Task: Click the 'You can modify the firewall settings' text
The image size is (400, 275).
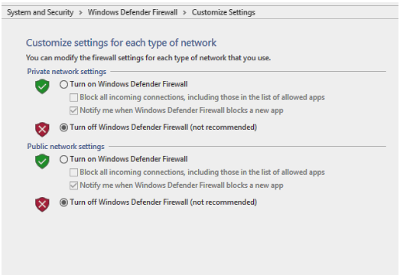Action: [148, 58]
